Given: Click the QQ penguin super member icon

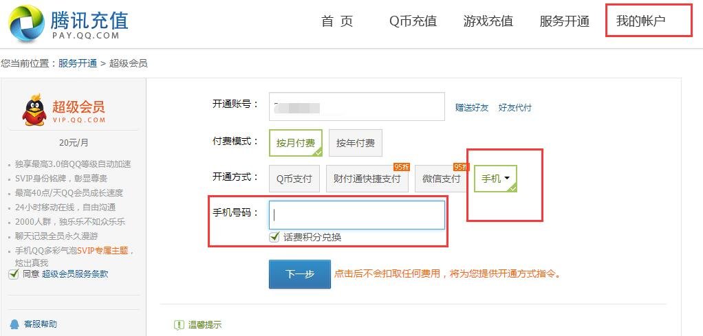Looking at the screenshot, I should [34, 110].
